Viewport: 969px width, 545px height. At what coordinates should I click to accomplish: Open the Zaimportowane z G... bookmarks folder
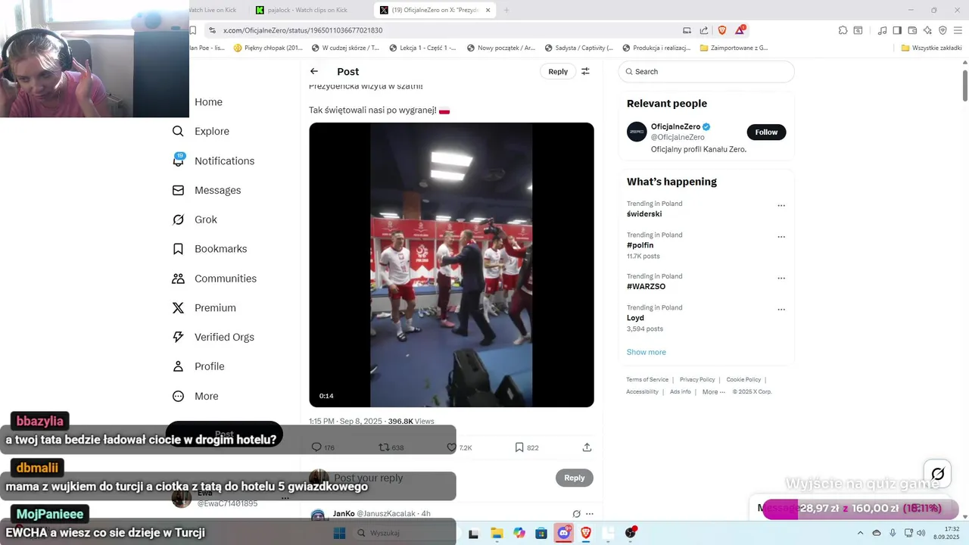pos(734,48)
